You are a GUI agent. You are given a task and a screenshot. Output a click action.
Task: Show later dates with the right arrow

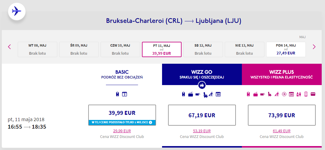[314, 47]
